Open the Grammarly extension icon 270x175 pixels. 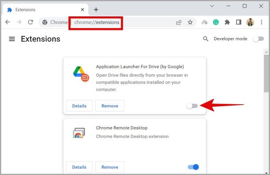tap(216, 22)
